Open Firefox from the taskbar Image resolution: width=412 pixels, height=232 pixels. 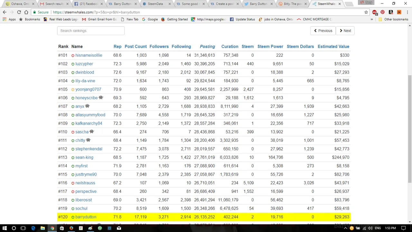click(x=71, y=228)
